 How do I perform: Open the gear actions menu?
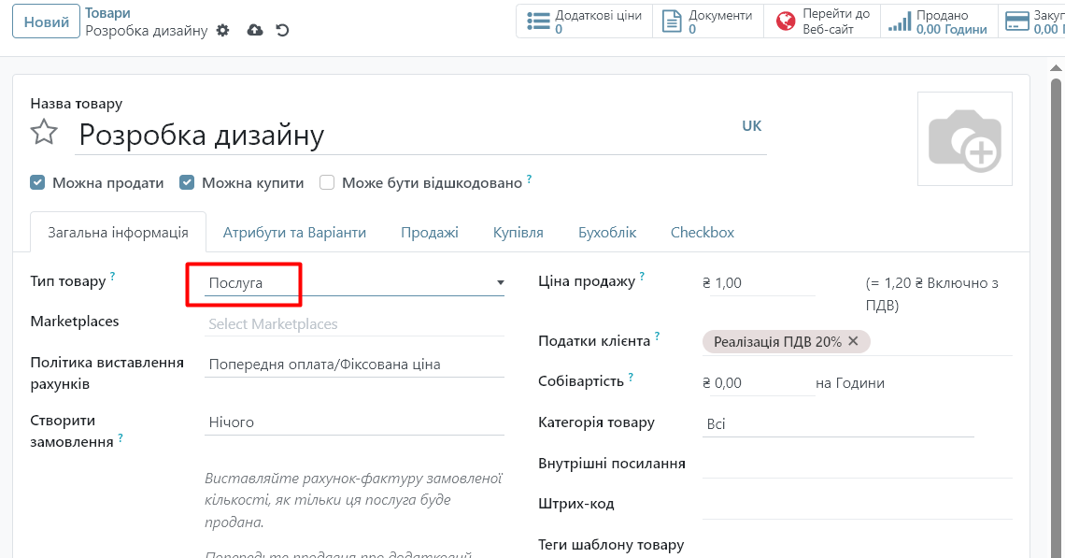coord(222,31)
